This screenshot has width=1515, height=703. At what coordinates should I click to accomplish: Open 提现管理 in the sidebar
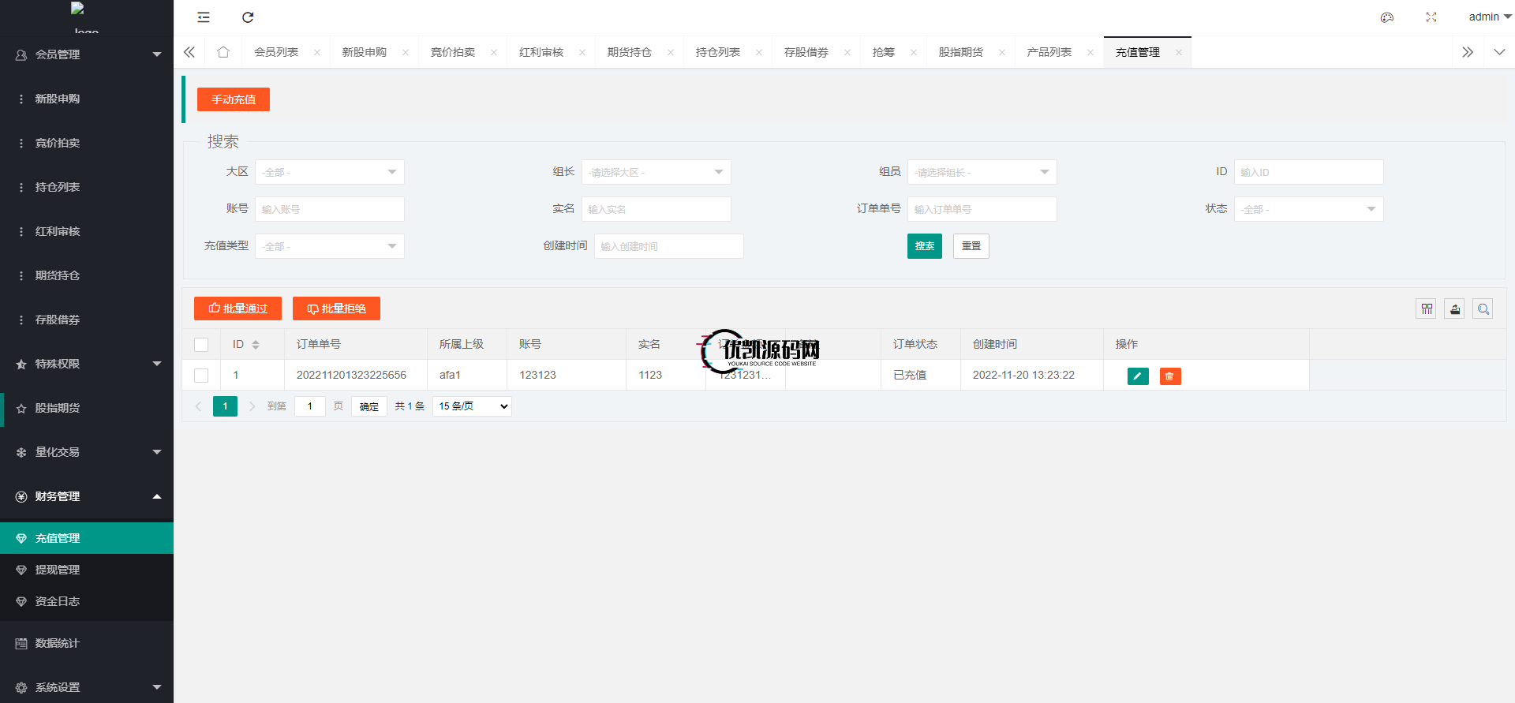(58, 570)
